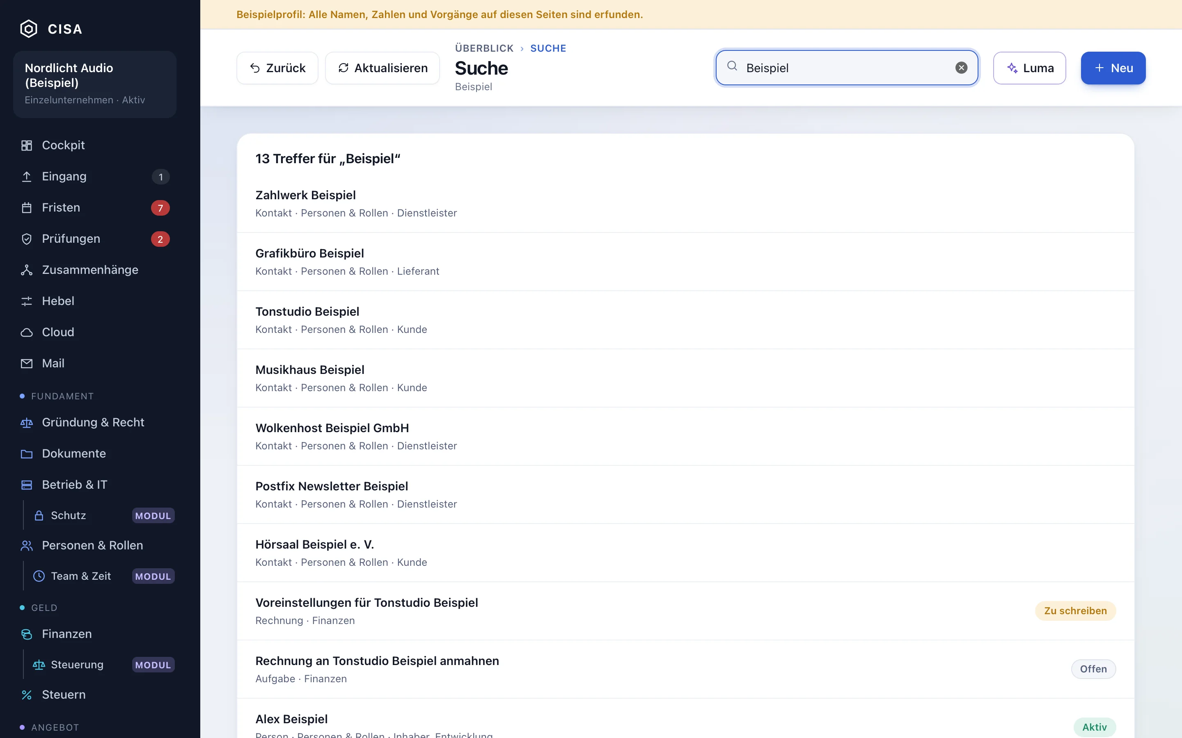The width and height of the screenshot is (1182, 738).
Task: Open the Luma assistant
Action: tap(1030, 68)
